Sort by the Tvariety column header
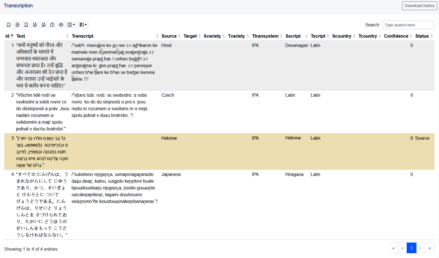This screenshot has width=439, height=258. 238,36
